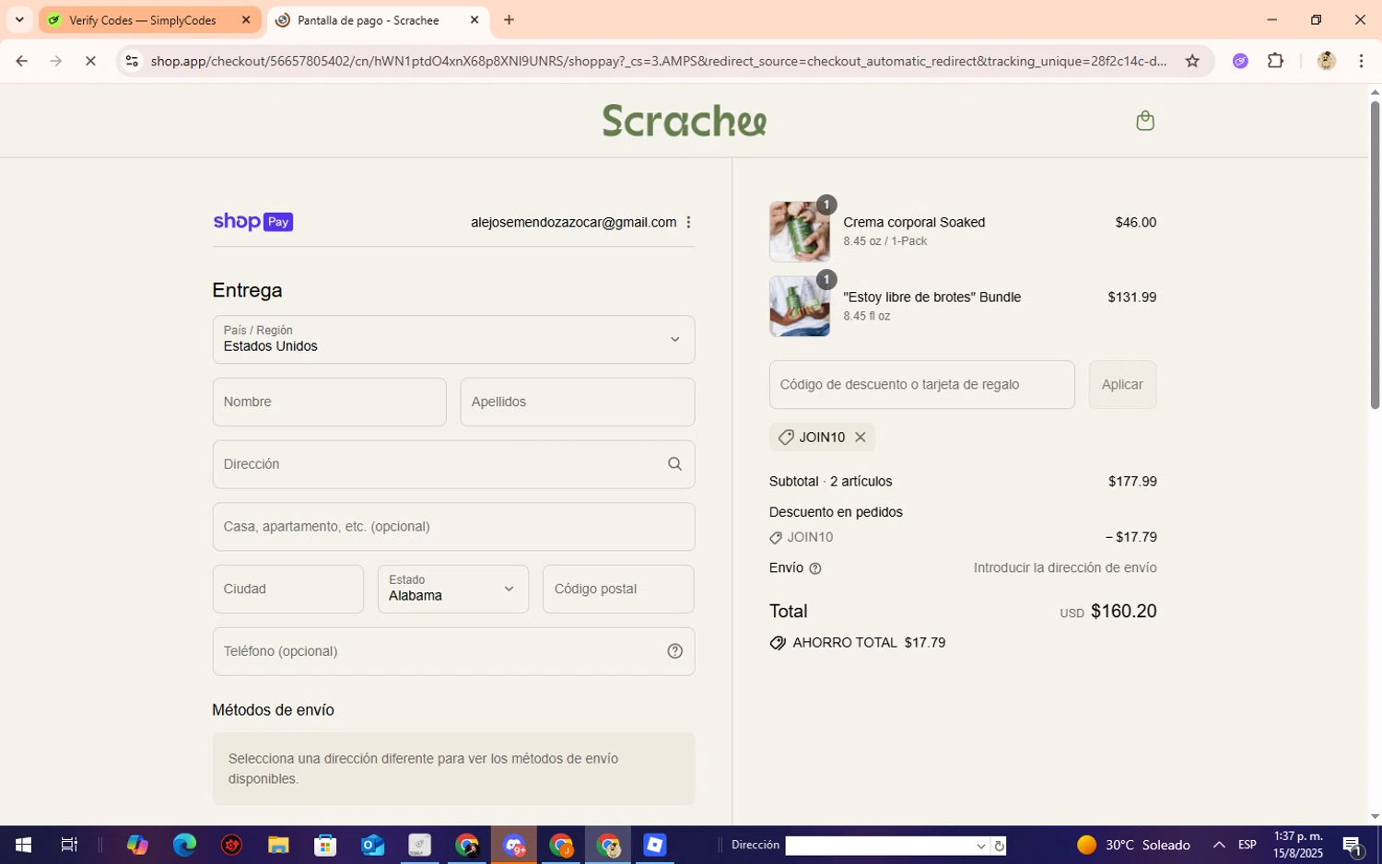Viewport: 1382px width, 864px height.
Task: Click Introducir la dirección de envío text
Action: coord(1065,568)
